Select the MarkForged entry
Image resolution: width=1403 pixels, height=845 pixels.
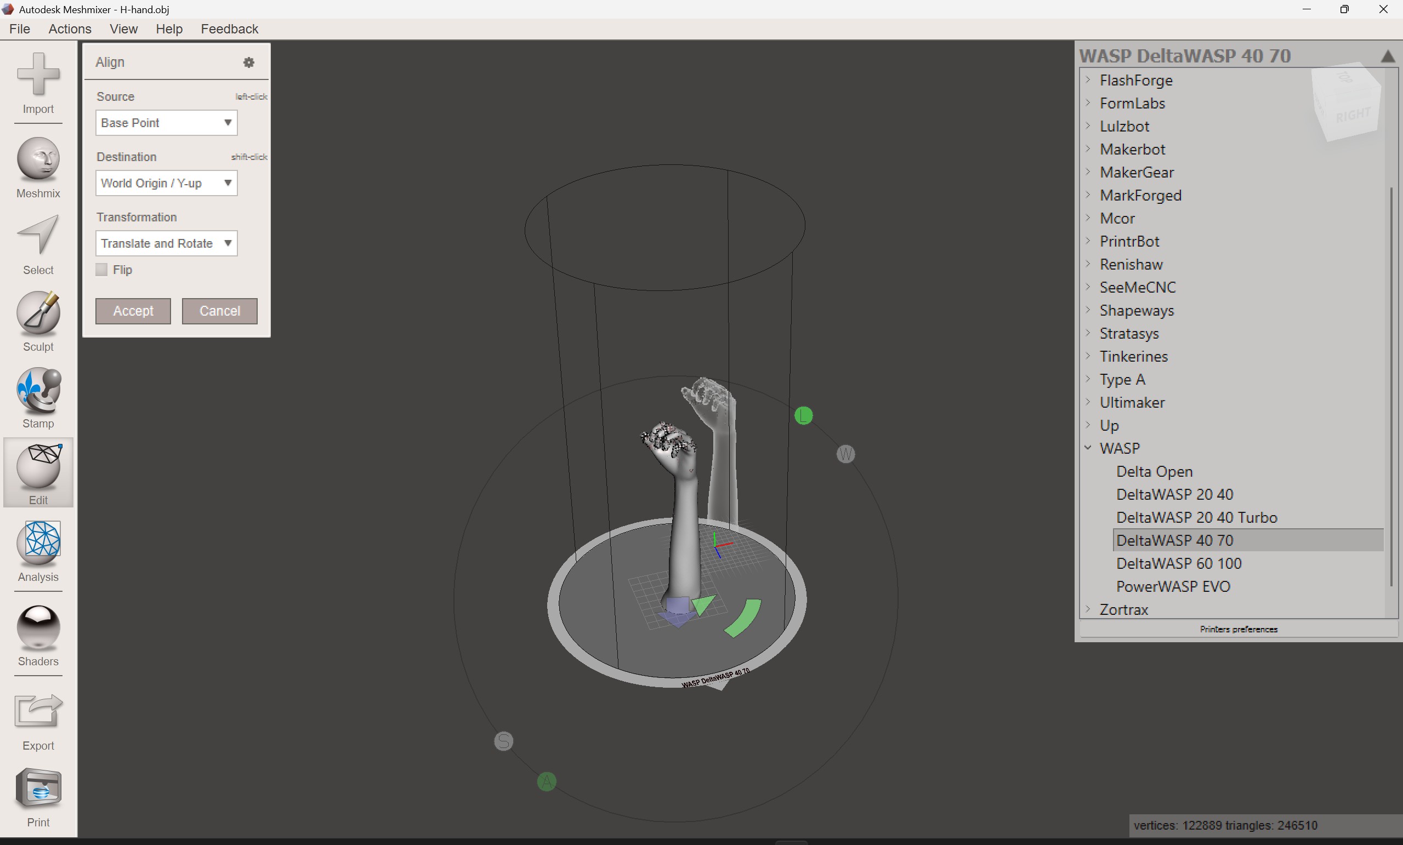[1140, 195]
